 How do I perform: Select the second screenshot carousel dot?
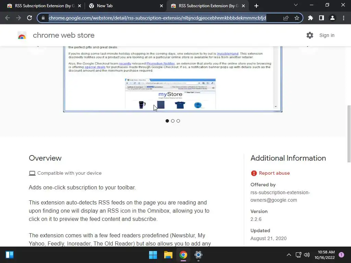[x=173, y=121]
